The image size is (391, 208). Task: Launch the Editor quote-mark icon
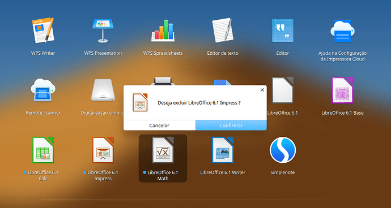(283, 31)
